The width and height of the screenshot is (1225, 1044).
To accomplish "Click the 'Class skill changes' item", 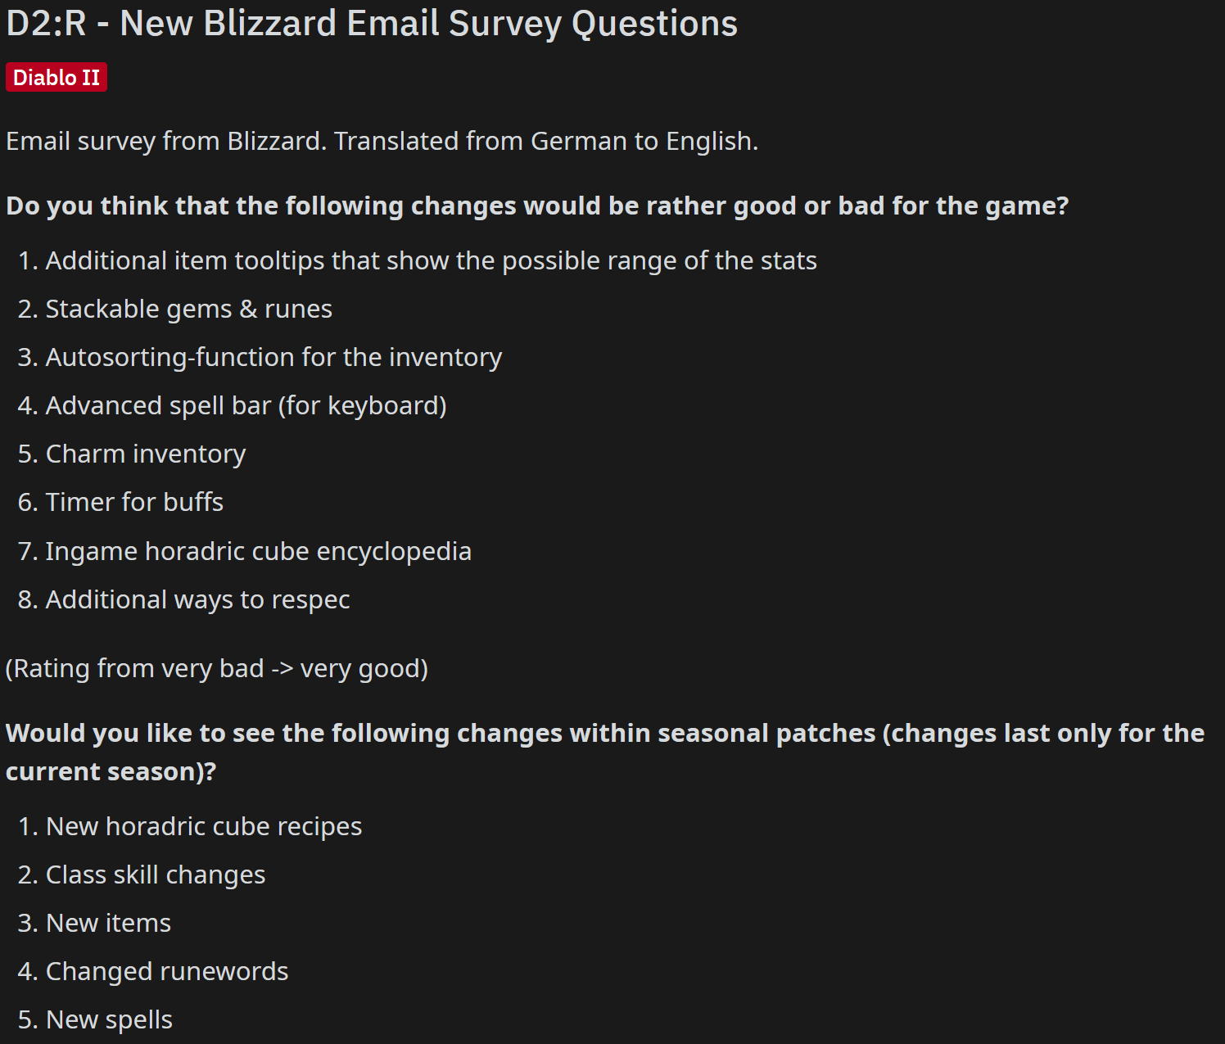I will 156,875.
